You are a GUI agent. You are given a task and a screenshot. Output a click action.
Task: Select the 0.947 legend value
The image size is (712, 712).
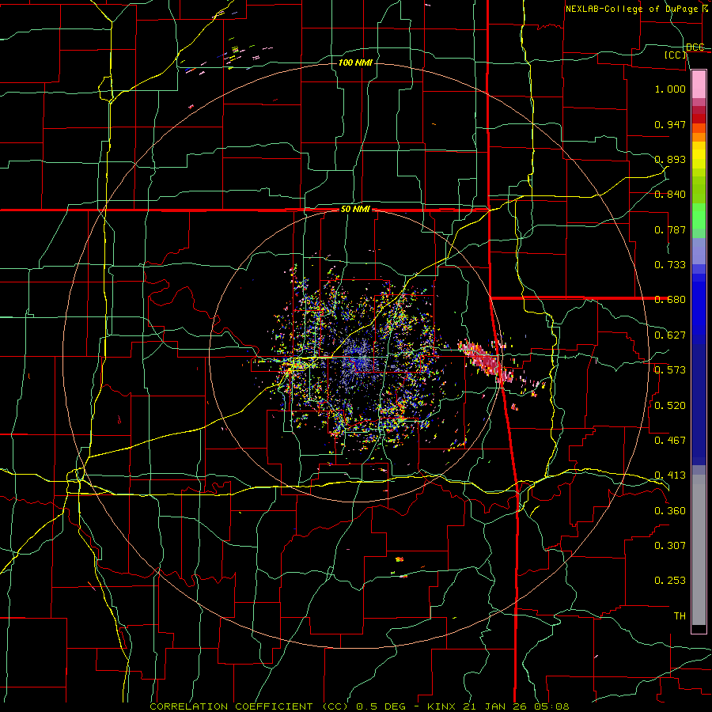coord(670,124)
